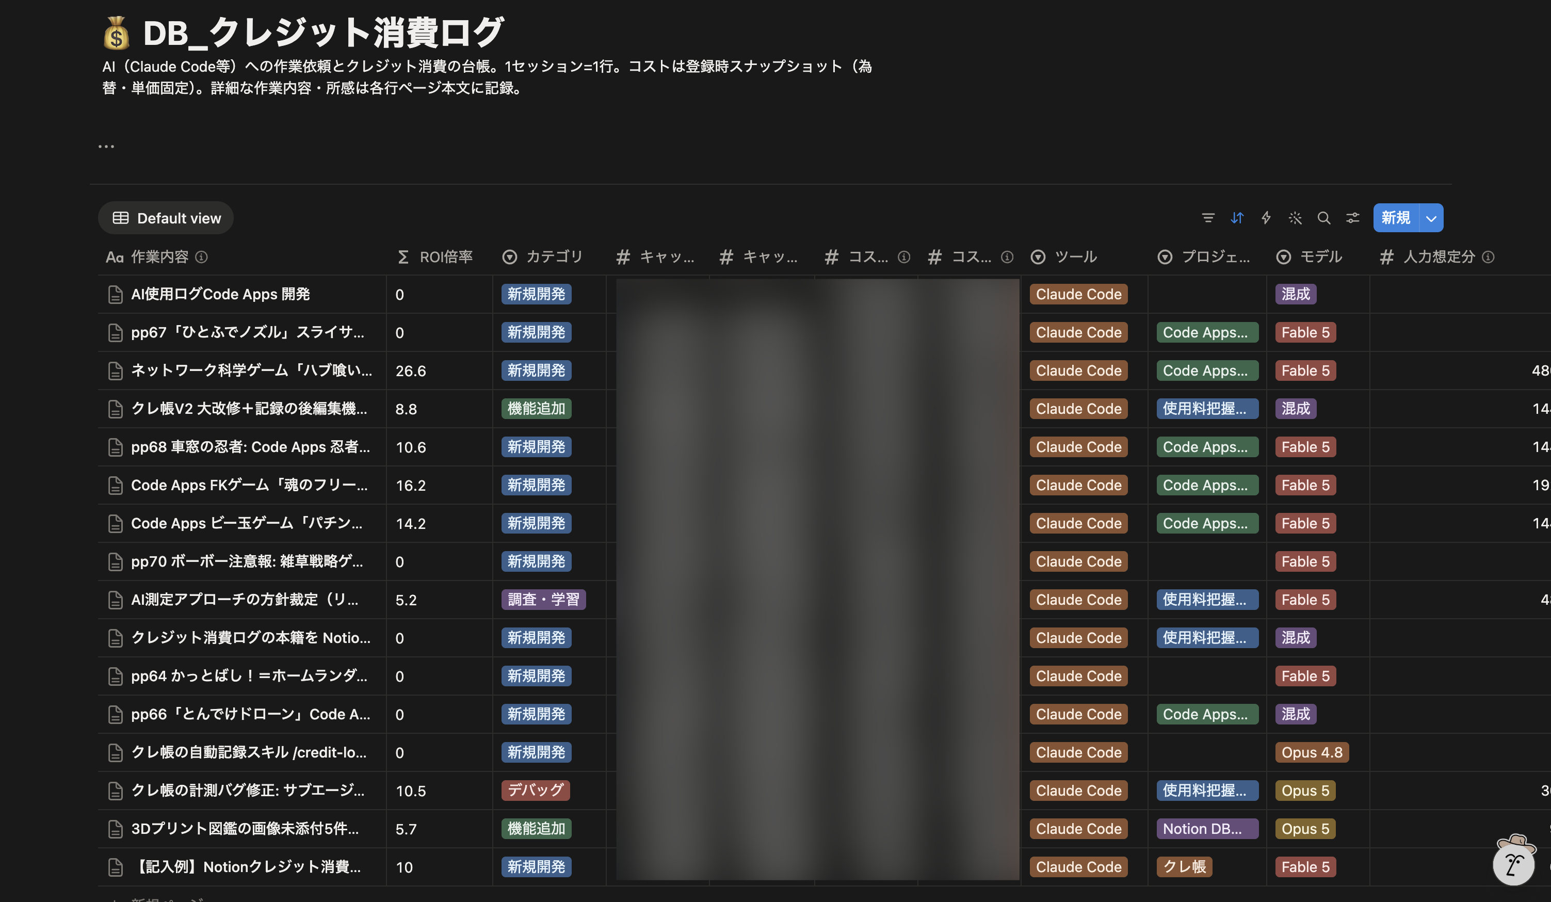Click Opus 5 tag in 3Dプリント図鑑 row
This screenshot has height=902, width=1551.
click(1305, 829)
